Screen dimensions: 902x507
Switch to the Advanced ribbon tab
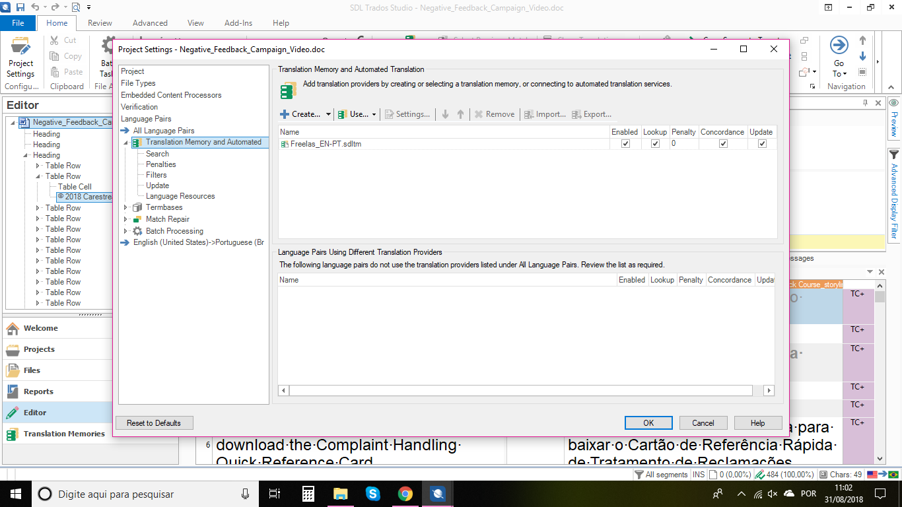[150, 22]
